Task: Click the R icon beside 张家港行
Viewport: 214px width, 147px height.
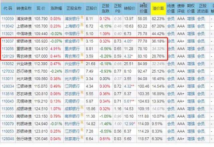Action: (82, 138)
